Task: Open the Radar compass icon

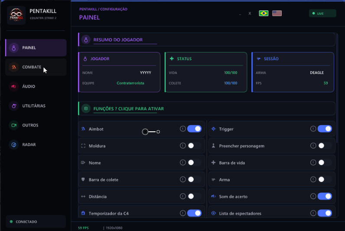Action: click(14, 145)
